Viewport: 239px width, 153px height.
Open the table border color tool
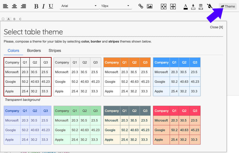[201, 7]
